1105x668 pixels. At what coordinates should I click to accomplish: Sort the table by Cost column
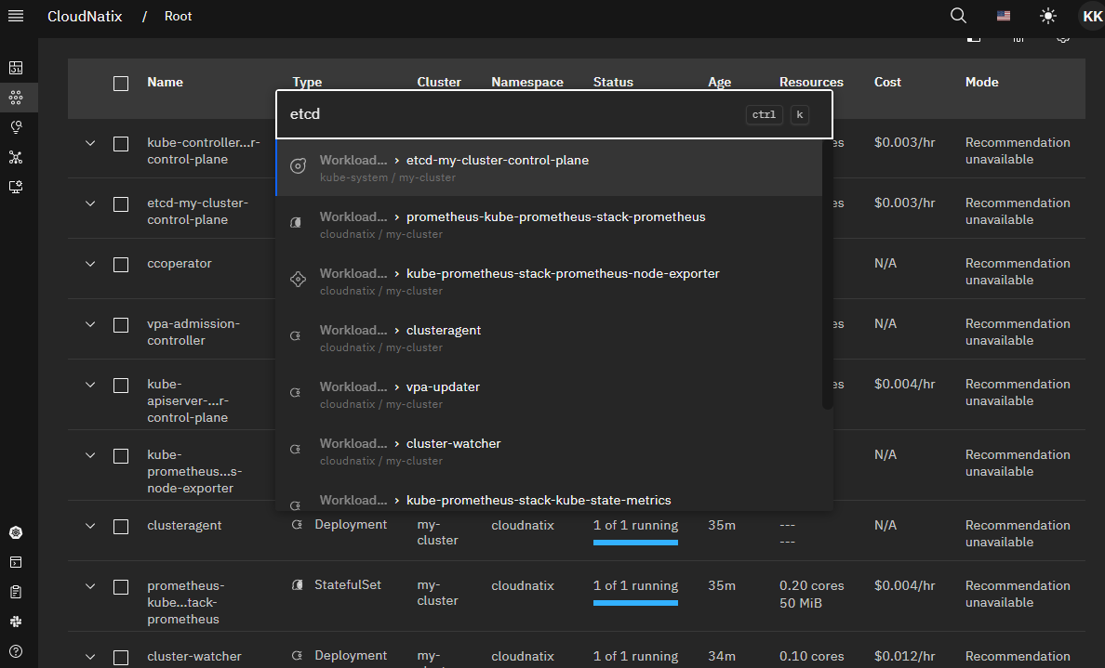click(887, 82)
